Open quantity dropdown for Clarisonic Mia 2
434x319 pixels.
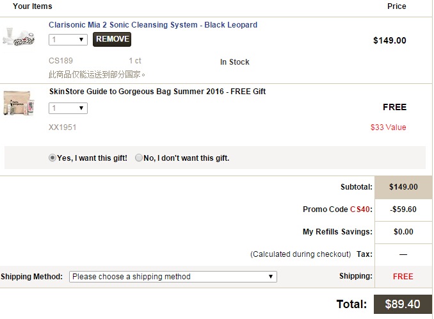[x=68, y=40]
